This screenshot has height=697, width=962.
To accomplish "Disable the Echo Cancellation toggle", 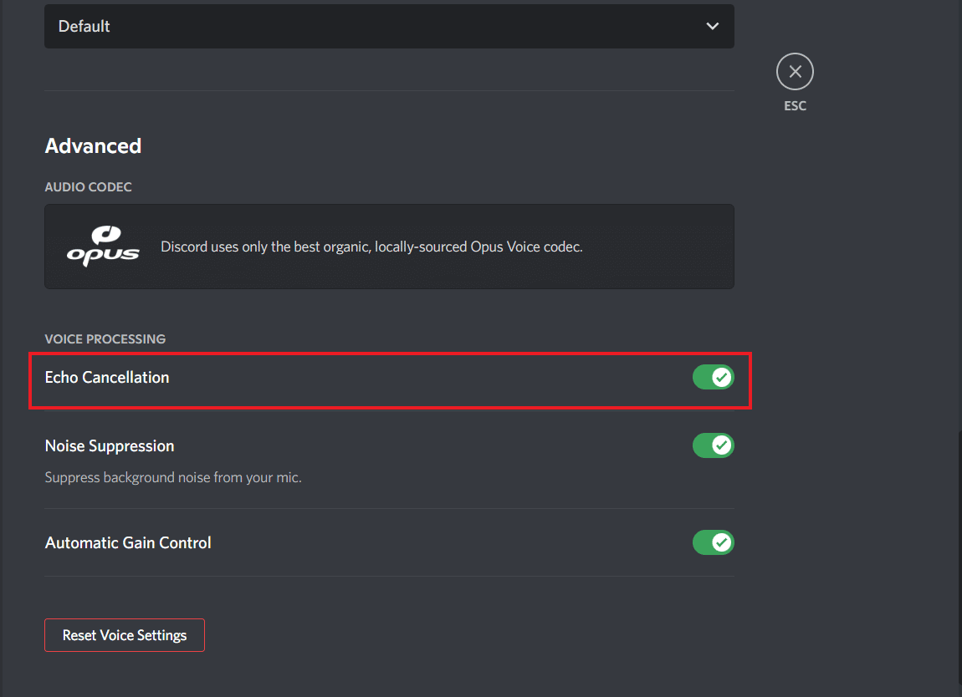I will click(713, 378).
